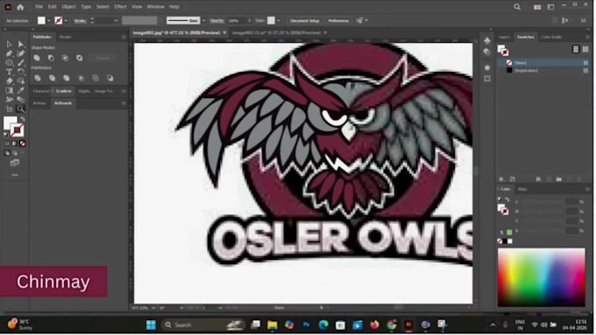Click the taskbar Search box
The width and height of the screenshot is (596, 335).
click(x=203, y=325)
